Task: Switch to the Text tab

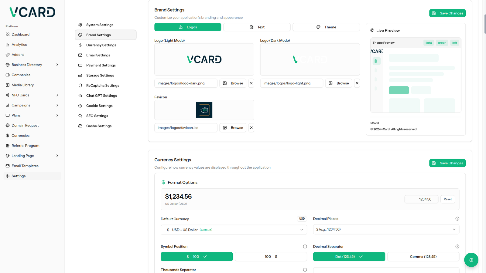Action: pyautogui.click(x=257, y=27)
